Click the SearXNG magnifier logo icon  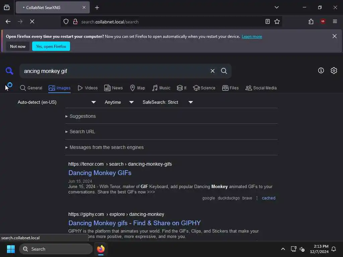pyautogui.click(x=9, y=71)
